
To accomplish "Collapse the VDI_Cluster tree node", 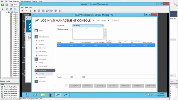I will pyautogui.click(x=6, y=12).
